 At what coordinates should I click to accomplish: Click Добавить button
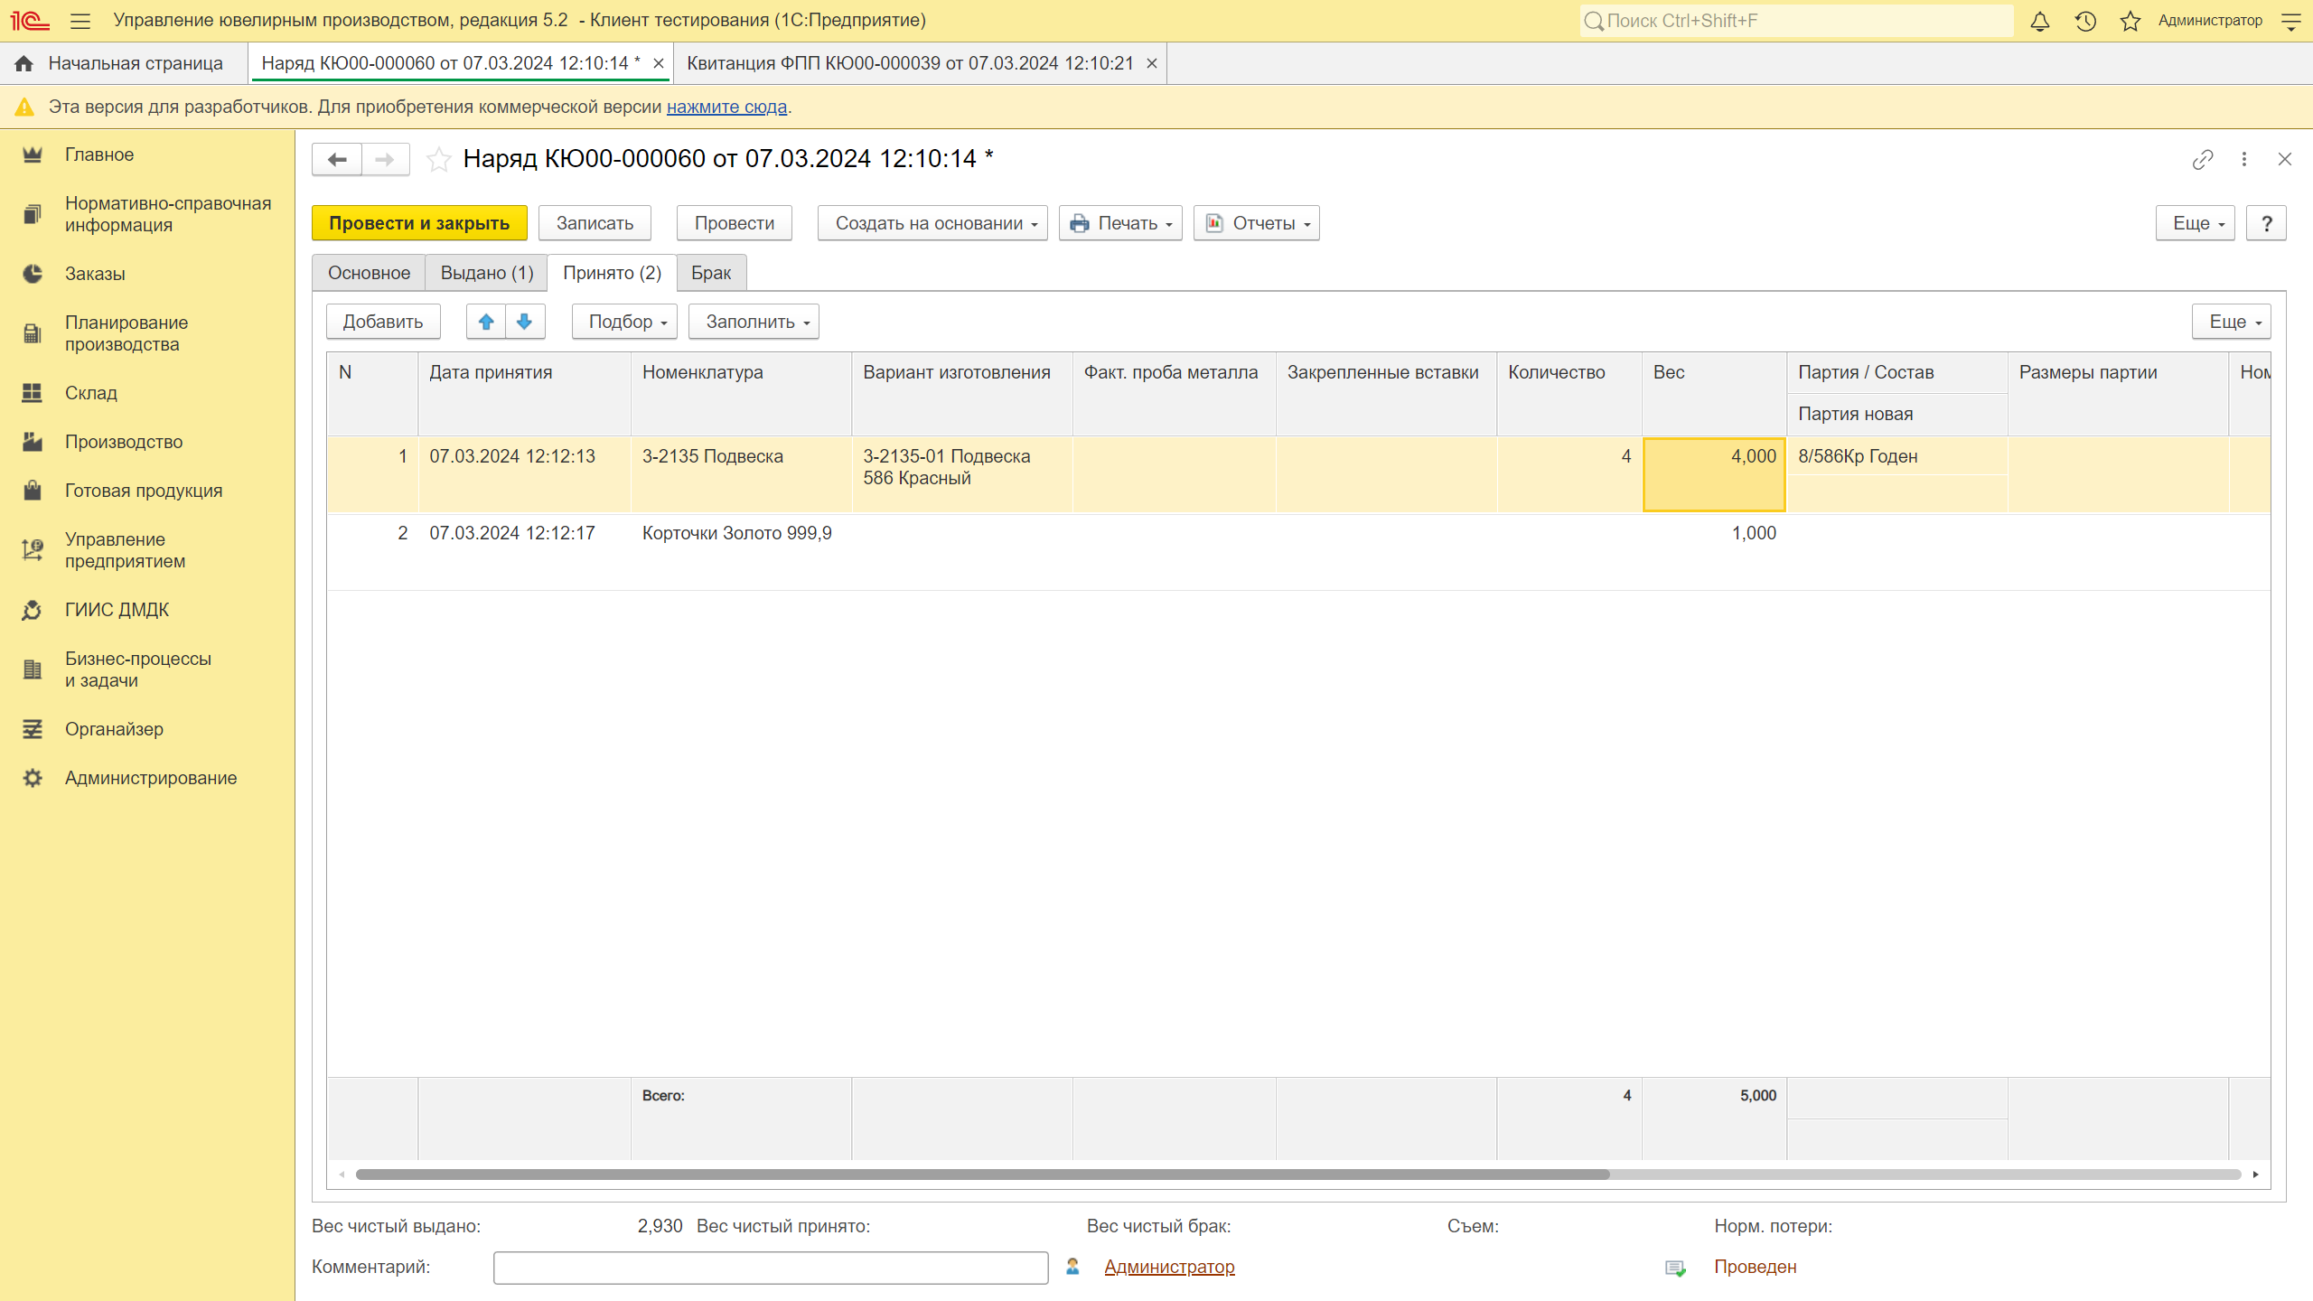tap(383, 322)
